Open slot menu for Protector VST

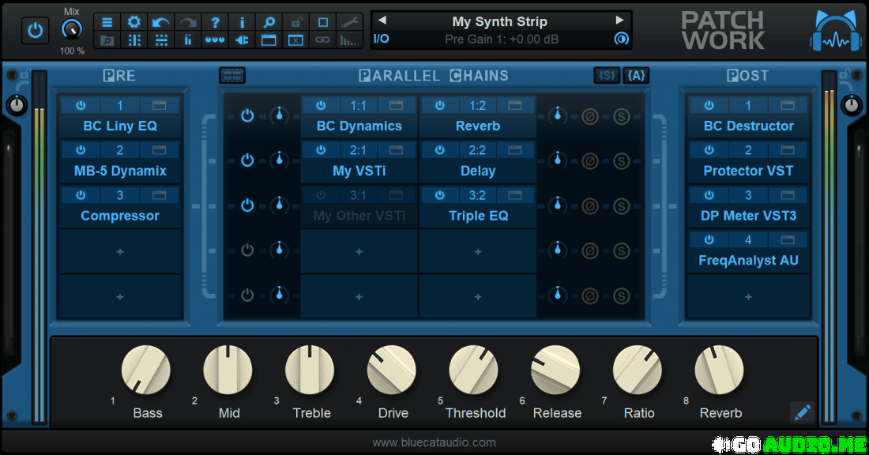tap(748, 171)
